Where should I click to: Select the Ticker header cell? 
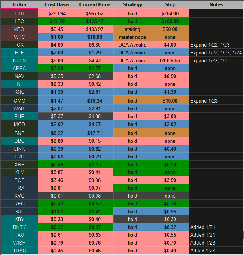pyautogui.click(x=19, y=5)
